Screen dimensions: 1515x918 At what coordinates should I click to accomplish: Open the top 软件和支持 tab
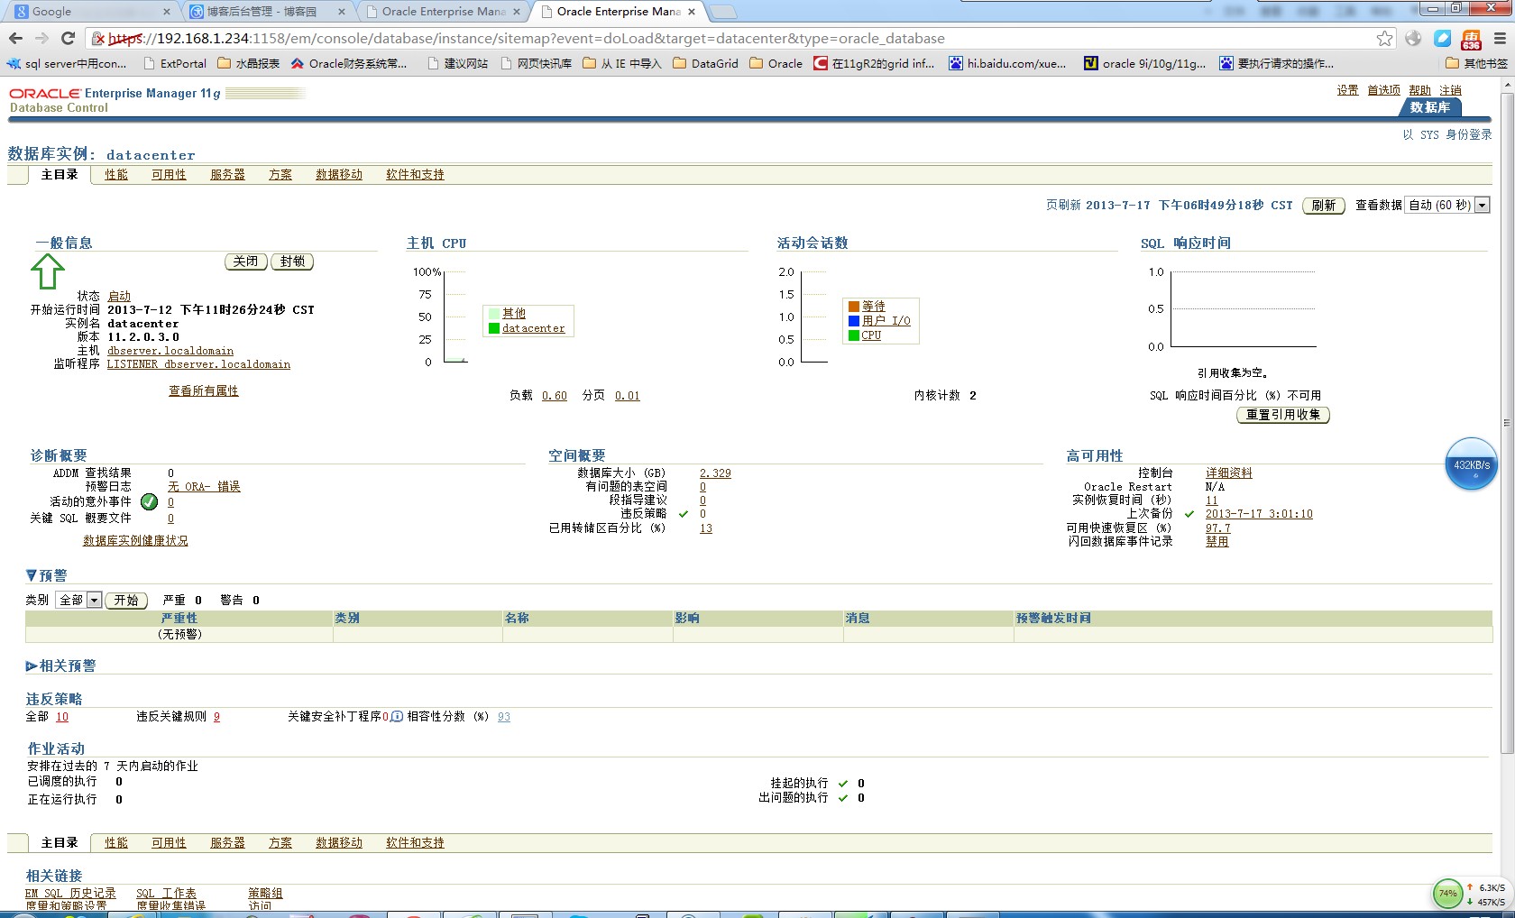click(x=415, y=175)
